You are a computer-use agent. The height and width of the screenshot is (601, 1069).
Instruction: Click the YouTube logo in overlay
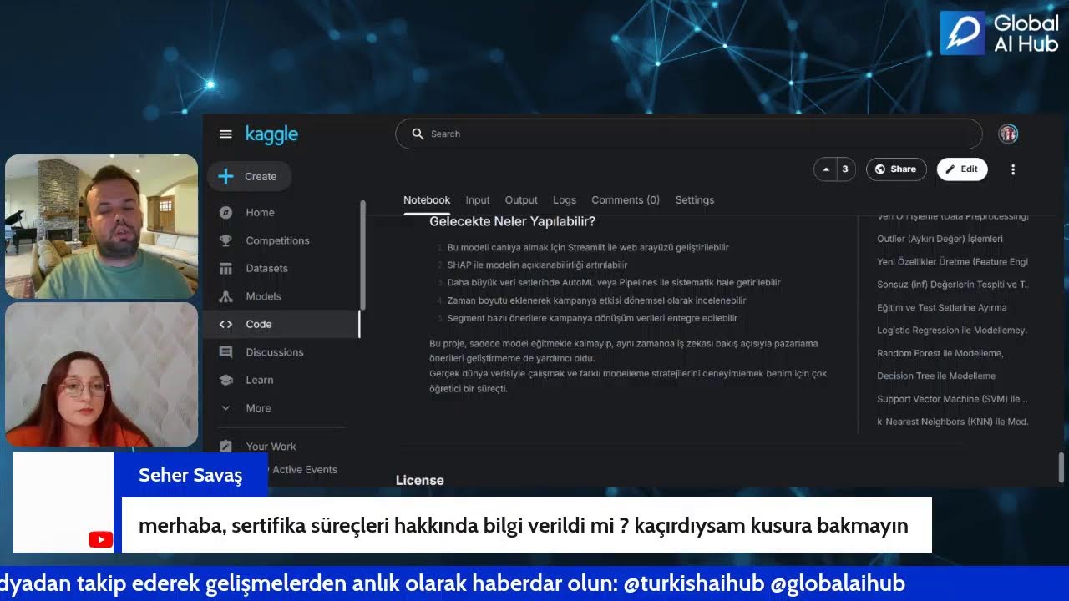click(x=100, y=540)
